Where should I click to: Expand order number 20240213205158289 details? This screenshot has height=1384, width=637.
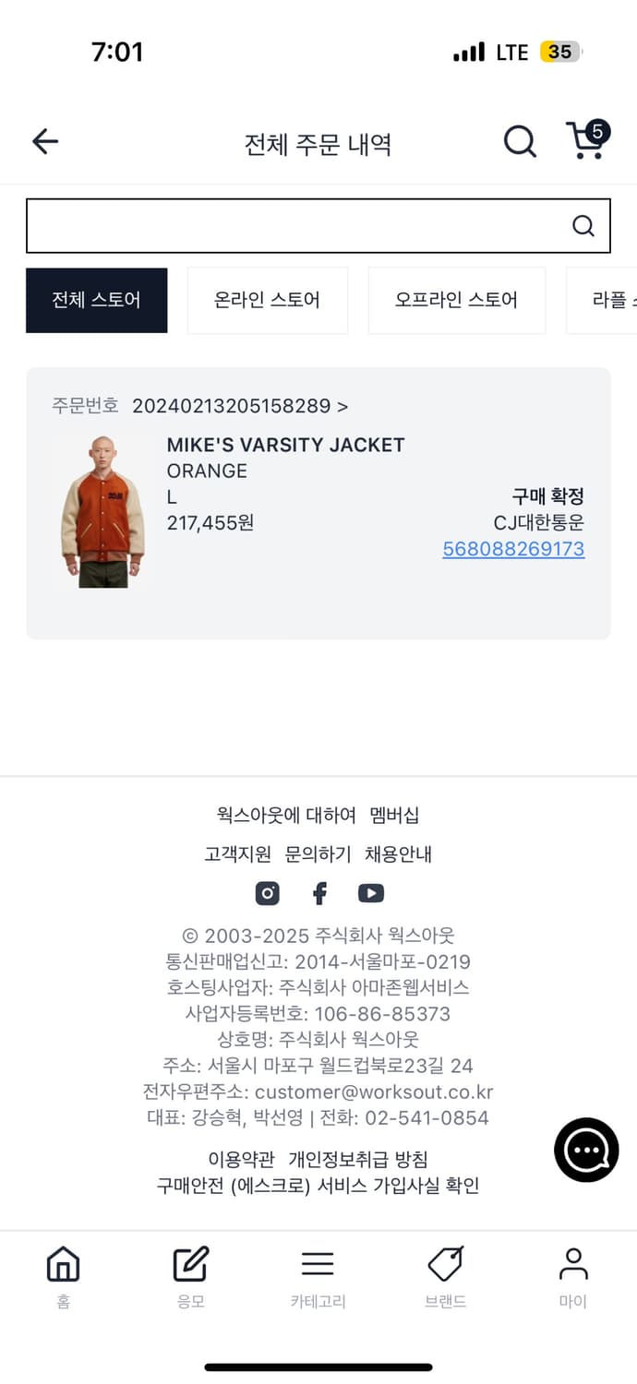(240, 406)
